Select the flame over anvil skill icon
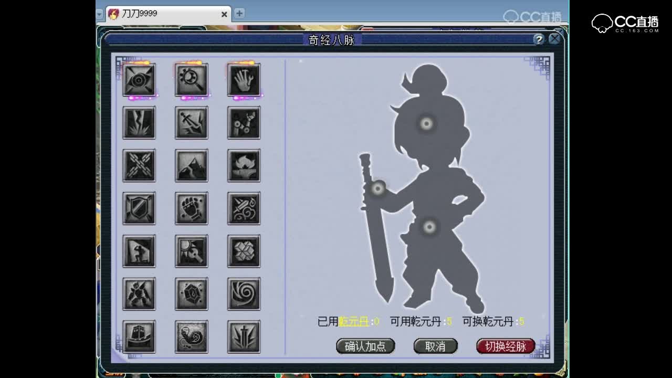This screenshot has height=378, width=672. click(244, 165)
